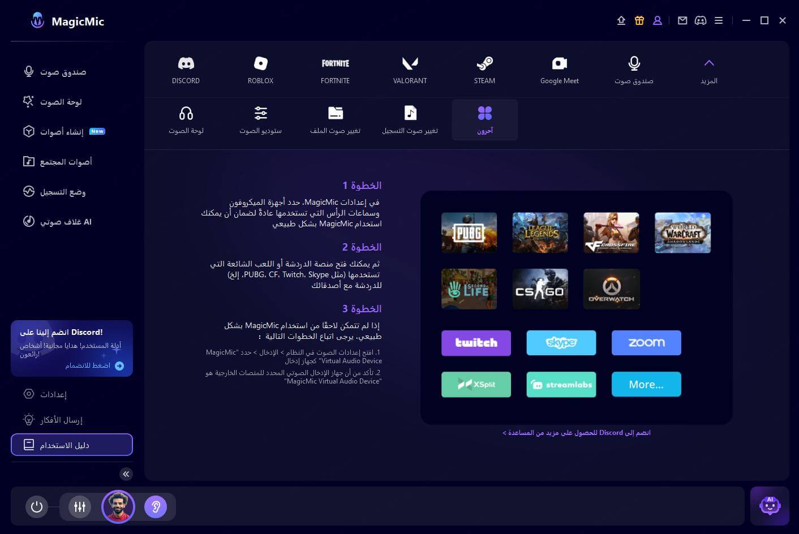The width and height of the screenshot is (799, 534).
Task: Click the Zoom button
Action: pos(646,343)
